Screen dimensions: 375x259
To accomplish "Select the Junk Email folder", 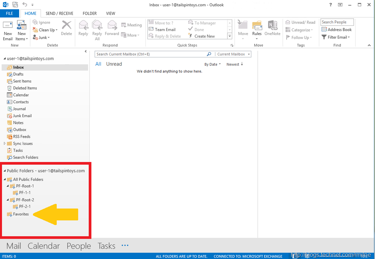I will coord(21,116).
